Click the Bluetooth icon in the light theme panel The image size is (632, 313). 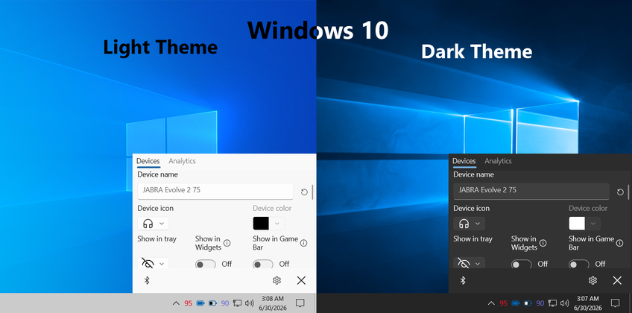point(147,280)
